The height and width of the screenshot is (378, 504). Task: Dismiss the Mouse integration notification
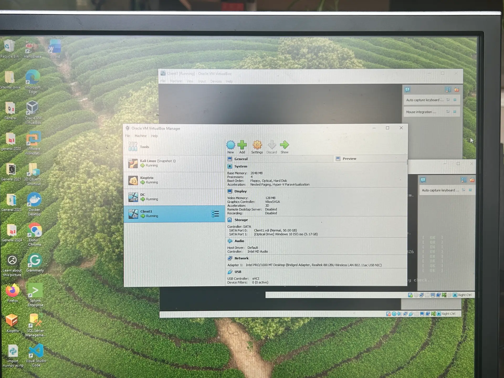[x=455, y=112]
